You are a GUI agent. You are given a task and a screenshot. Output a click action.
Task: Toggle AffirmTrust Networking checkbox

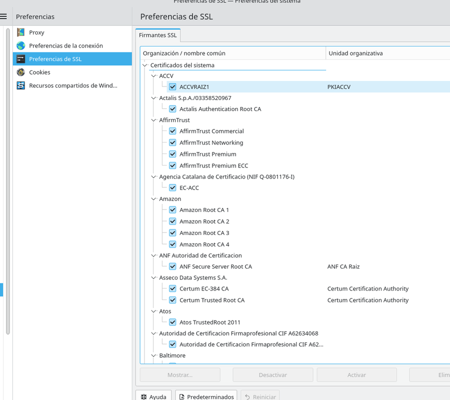[x=172, y=142]
